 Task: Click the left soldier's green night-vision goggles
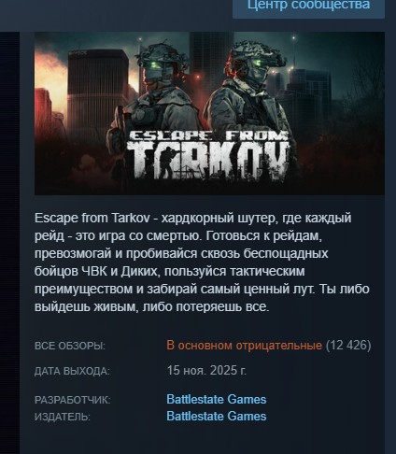click(x=154, y=65)
